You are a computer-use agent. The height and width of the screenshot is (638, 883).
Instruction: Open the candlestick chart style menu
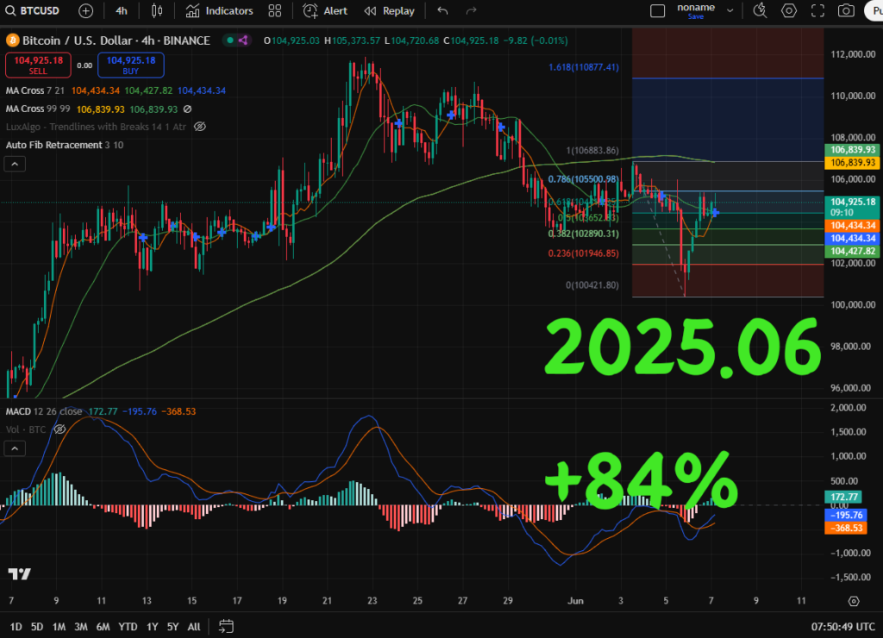point(157,10)
